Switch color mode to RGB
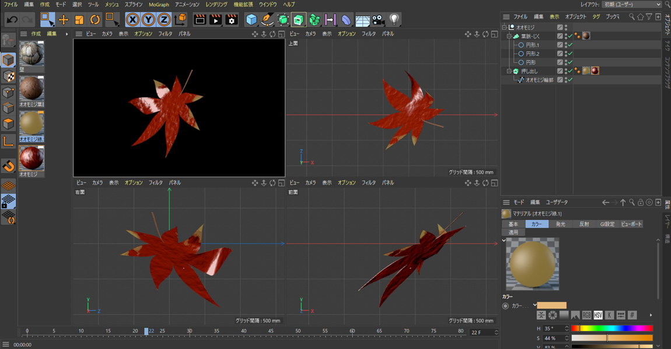 coord(586,315)
